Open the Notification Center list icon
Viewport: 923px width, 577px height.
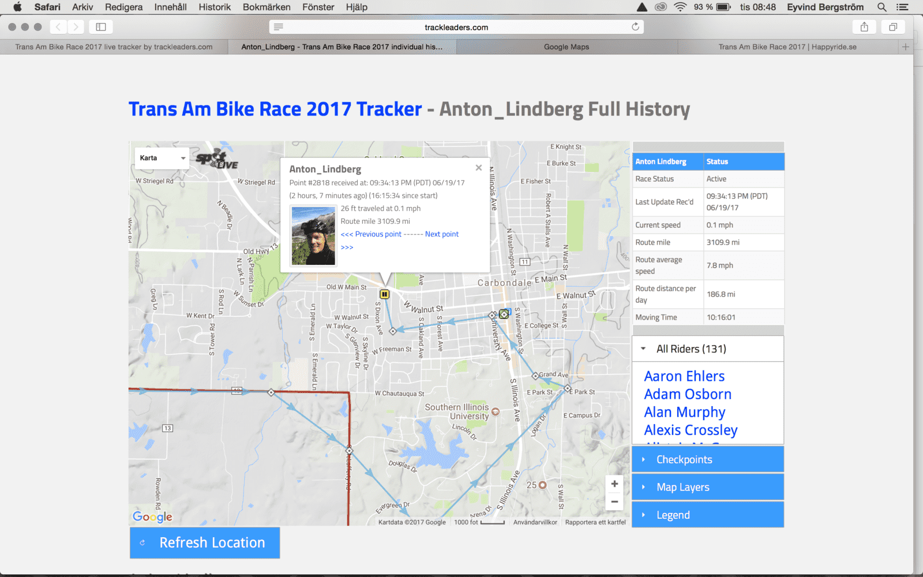click(902, 7)
